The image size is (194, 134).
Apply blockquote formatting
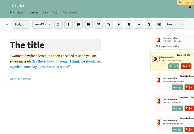99,24
